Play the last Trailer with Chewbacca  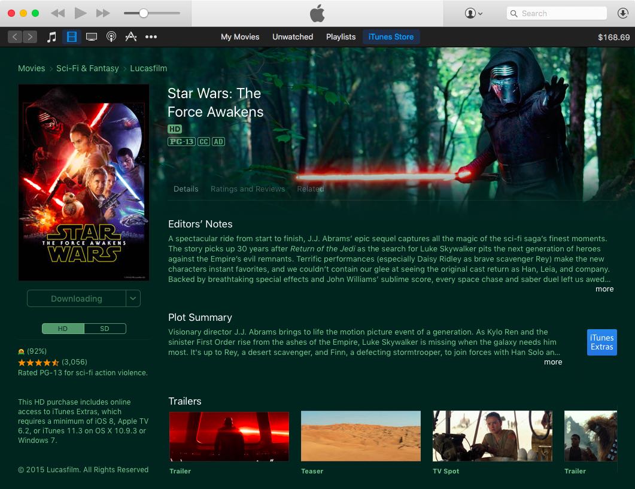pyautogui.click(x=591, y=436)
